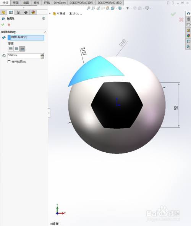Select the DimXpert tab
191x226 pixels.
(x=60, y=3)
